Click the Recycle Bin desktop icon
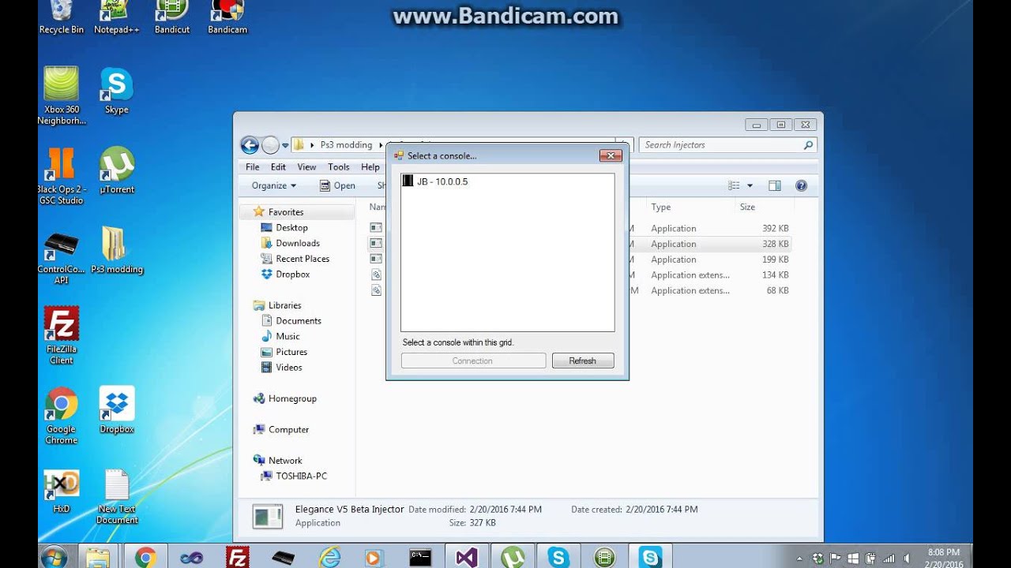The image size is (1011, 568). point(61,17)
